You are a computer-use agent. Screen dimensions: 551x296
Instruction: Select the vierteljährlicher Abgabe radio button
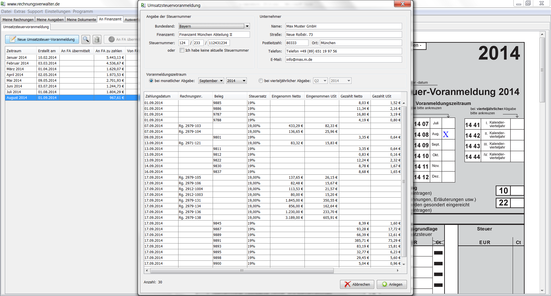pos(261,81)
